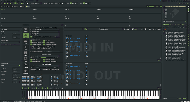Arm recording with the record button
This screenshot has height=102, width=190.
click(x=11, y=3)
